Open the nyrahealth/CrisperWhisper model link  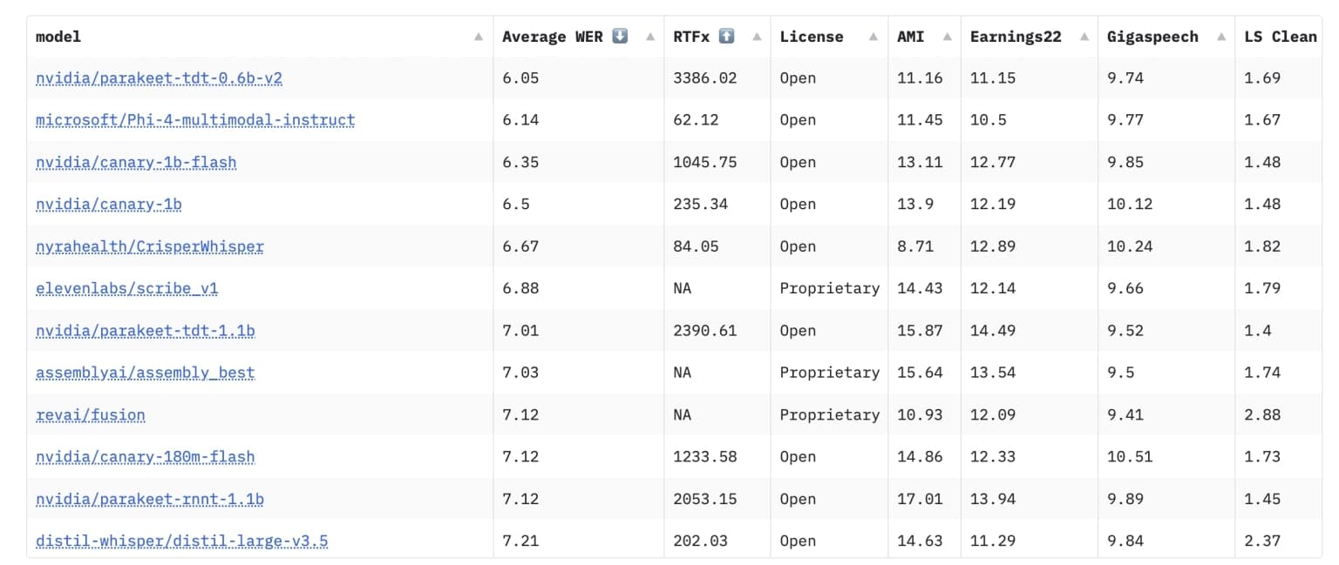click(x=149, y=246)
